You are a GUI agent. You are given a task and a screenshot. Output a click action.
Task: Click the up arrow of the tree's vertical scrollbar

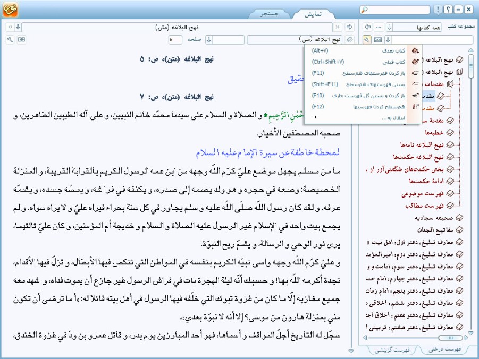[x=470, y=50]
